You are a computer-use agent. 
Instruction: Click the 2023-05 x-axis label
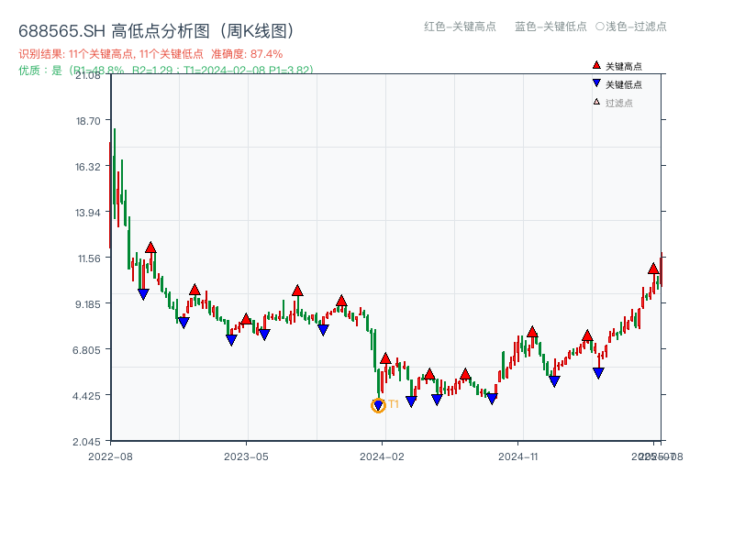point(246,456)
